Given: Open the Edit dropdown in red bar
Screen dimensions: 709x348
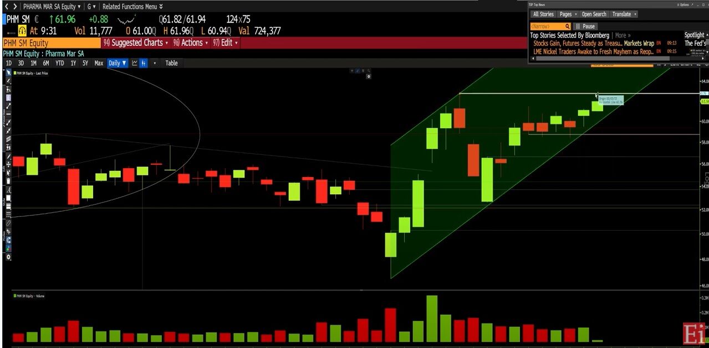Looking at the screenshot, I should coord(226,43).
